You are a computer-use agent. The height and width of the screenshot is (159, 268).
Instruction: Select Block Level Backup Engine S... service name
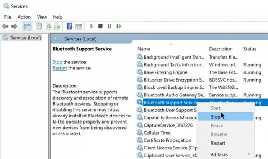174,87
